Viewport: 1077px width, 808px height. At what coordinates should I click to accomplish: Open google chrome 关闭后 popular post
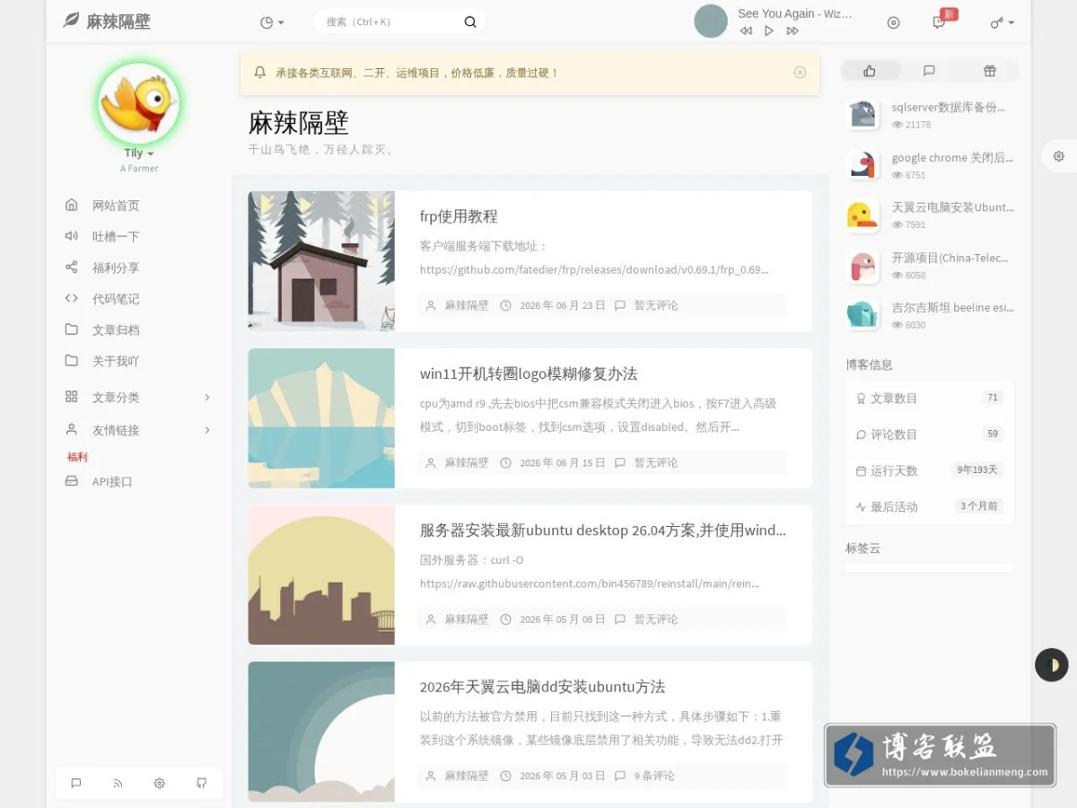(x=952, y=157)
